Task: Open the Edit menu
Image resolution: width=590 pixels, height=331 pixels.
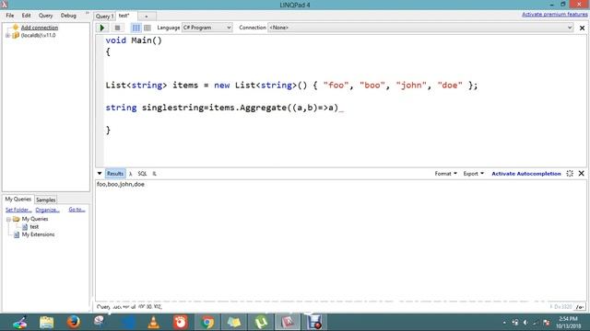Action: tap(27, 16)
